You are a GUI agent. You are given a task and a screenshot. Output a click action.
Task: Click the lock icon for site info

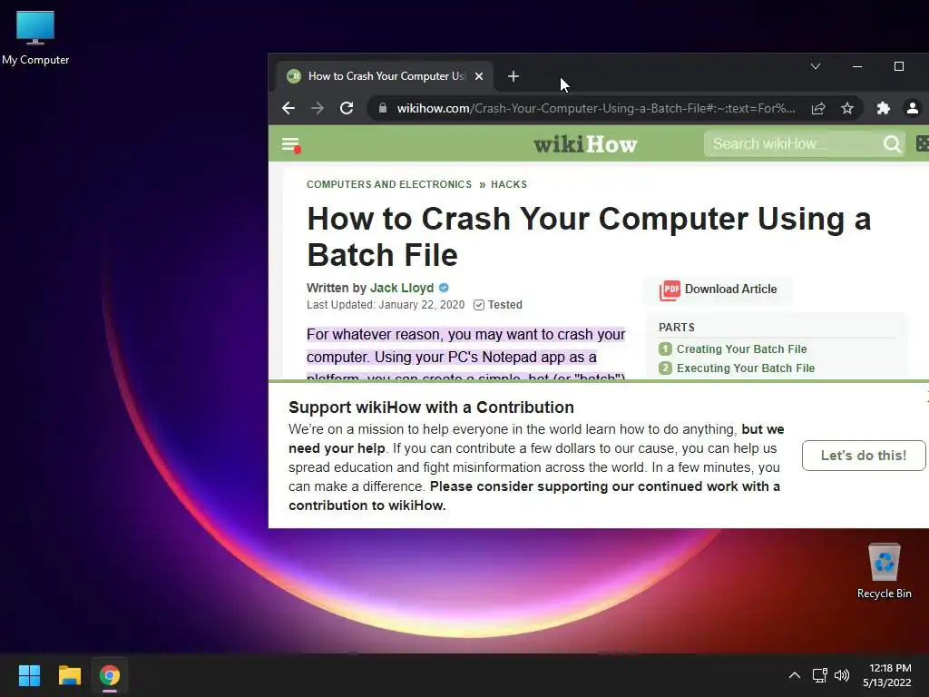click(x=383, y=108)
